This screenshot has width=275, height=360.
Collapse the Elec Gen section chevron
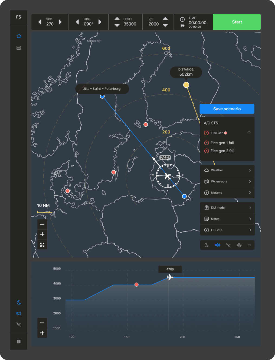(249, 132)
